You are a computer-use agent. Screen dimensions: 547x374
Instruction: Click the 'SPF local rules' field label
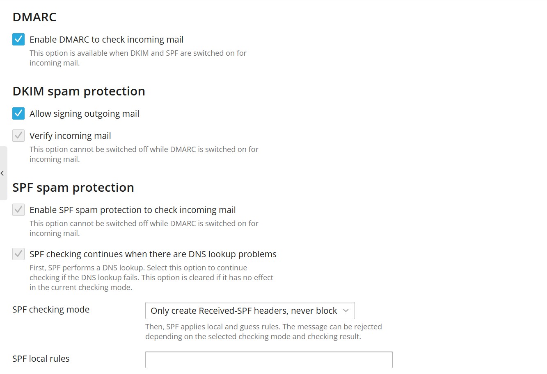coord(41,359)
